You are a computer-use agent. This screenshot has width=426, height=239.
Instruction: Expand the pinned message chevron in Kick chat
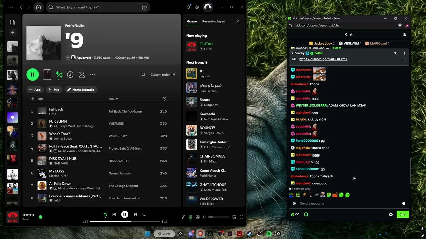(x=404, y=60)
